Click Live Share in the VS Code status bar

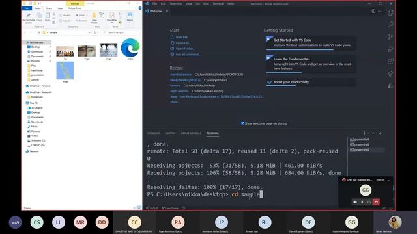click(170, 208)
